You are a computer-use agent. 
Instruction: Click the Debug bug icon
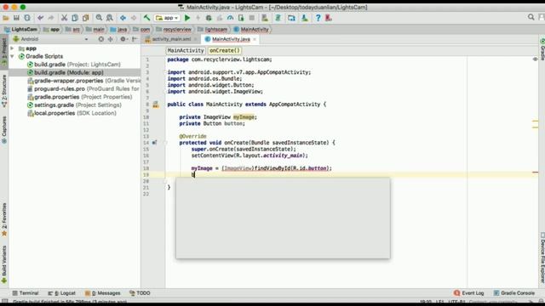209,18
